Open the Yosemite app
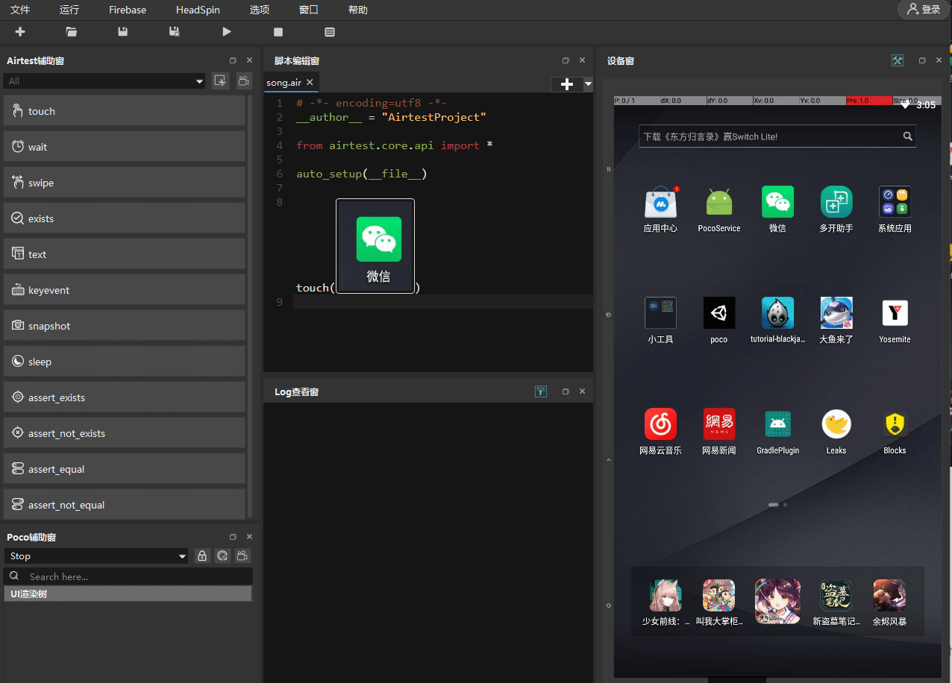Screen dimensions: 952x683 [x=895, y=321]
